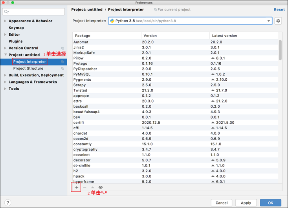This screenshot has width=288, height=208.
Task: Open the interpreter settings gear icon
Action: click(278, 21)
